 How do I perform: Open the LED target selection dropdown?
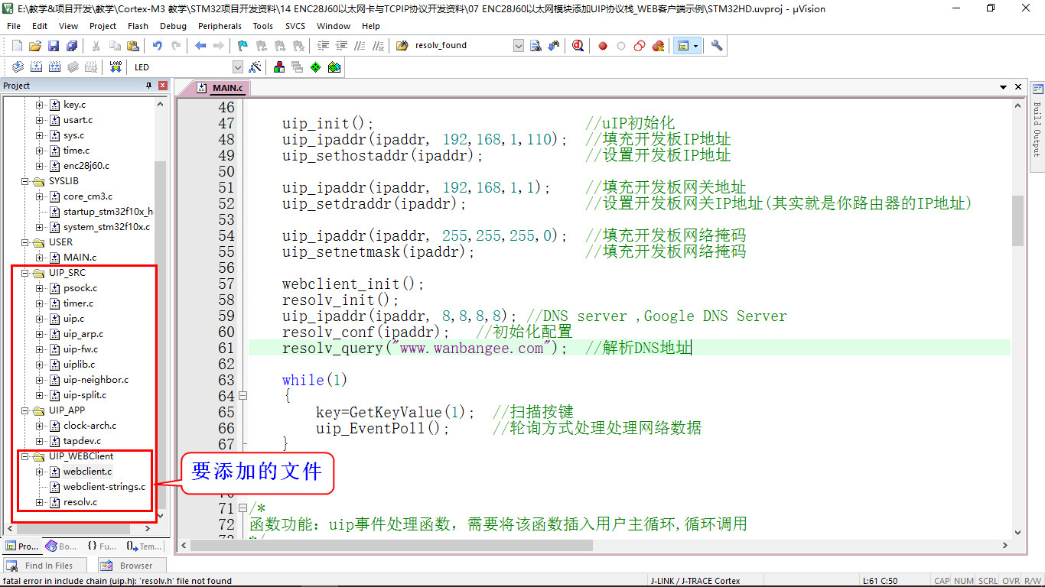238,67
